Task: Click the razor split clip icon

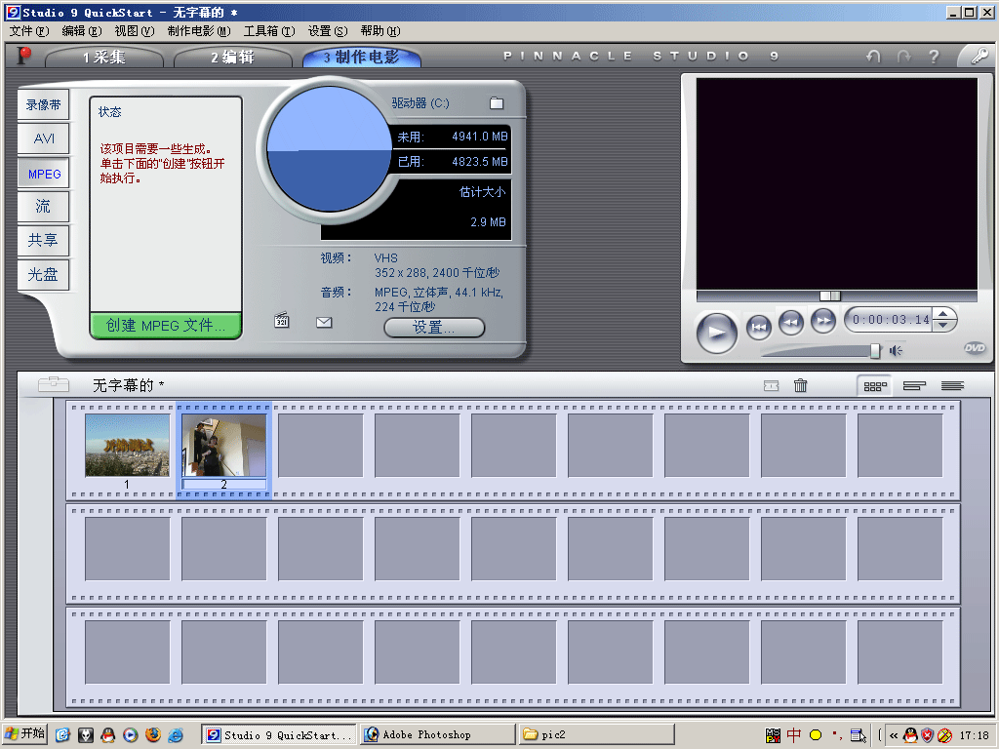Action: (x=771, y=385)
